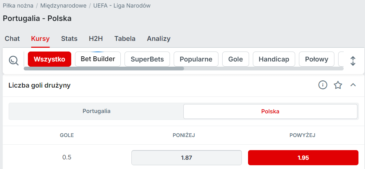Click the info icon for Liczba goli drużyny

(x=323, y=85)
